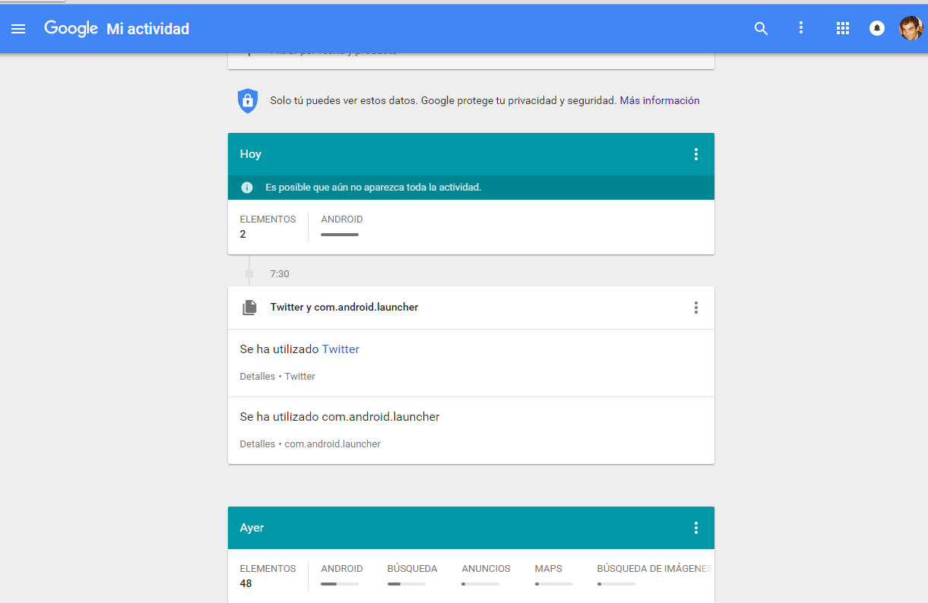Open the notifications bell

pyautogui.click(x=877, y=29)
